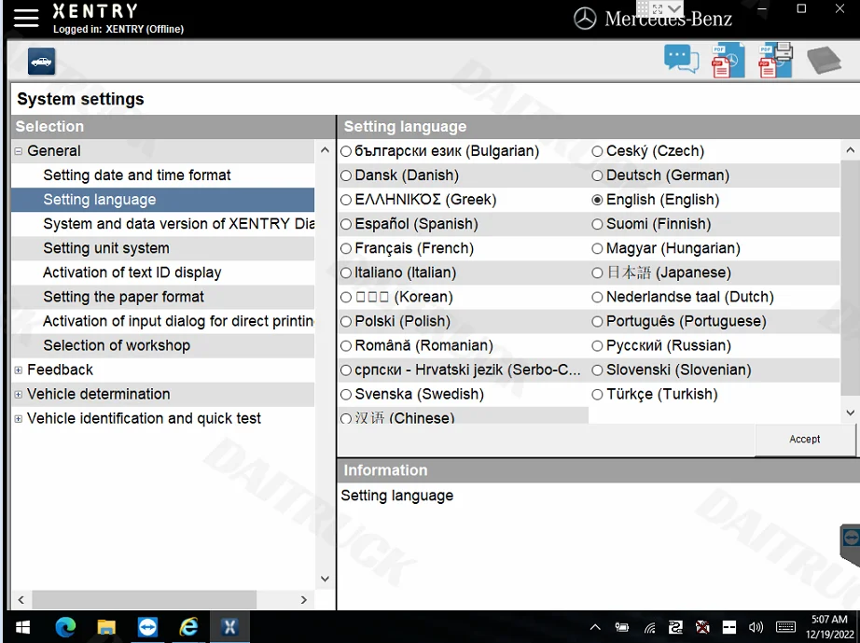Select Ceský (Czech) radio button
The height and width of the screenshot is (643, 860).
(x=597, y=151)
